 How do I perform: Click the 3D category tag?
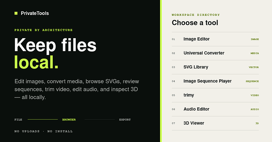click(x=257, y=123)
